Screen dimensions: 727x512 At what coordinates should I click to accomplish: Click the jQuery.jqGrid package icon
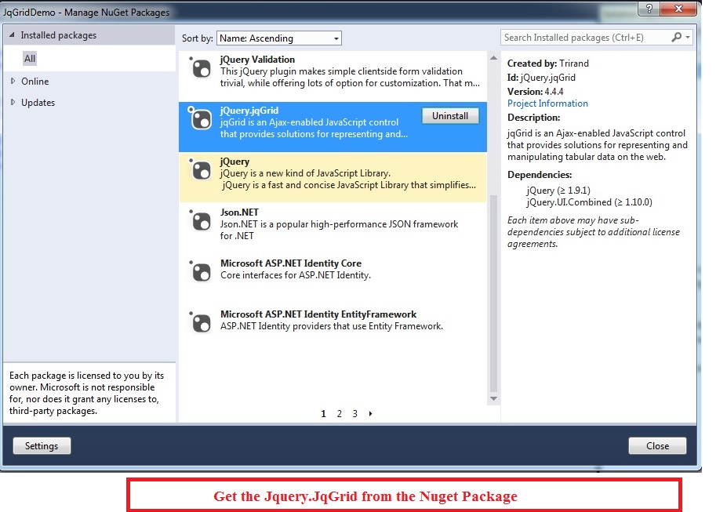tap(200, 119)
